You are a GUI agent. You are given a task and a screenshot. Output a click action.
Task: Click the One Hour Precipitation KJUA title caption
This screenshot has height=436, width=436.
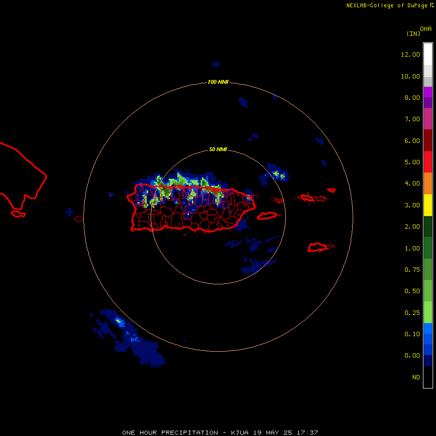220,433
